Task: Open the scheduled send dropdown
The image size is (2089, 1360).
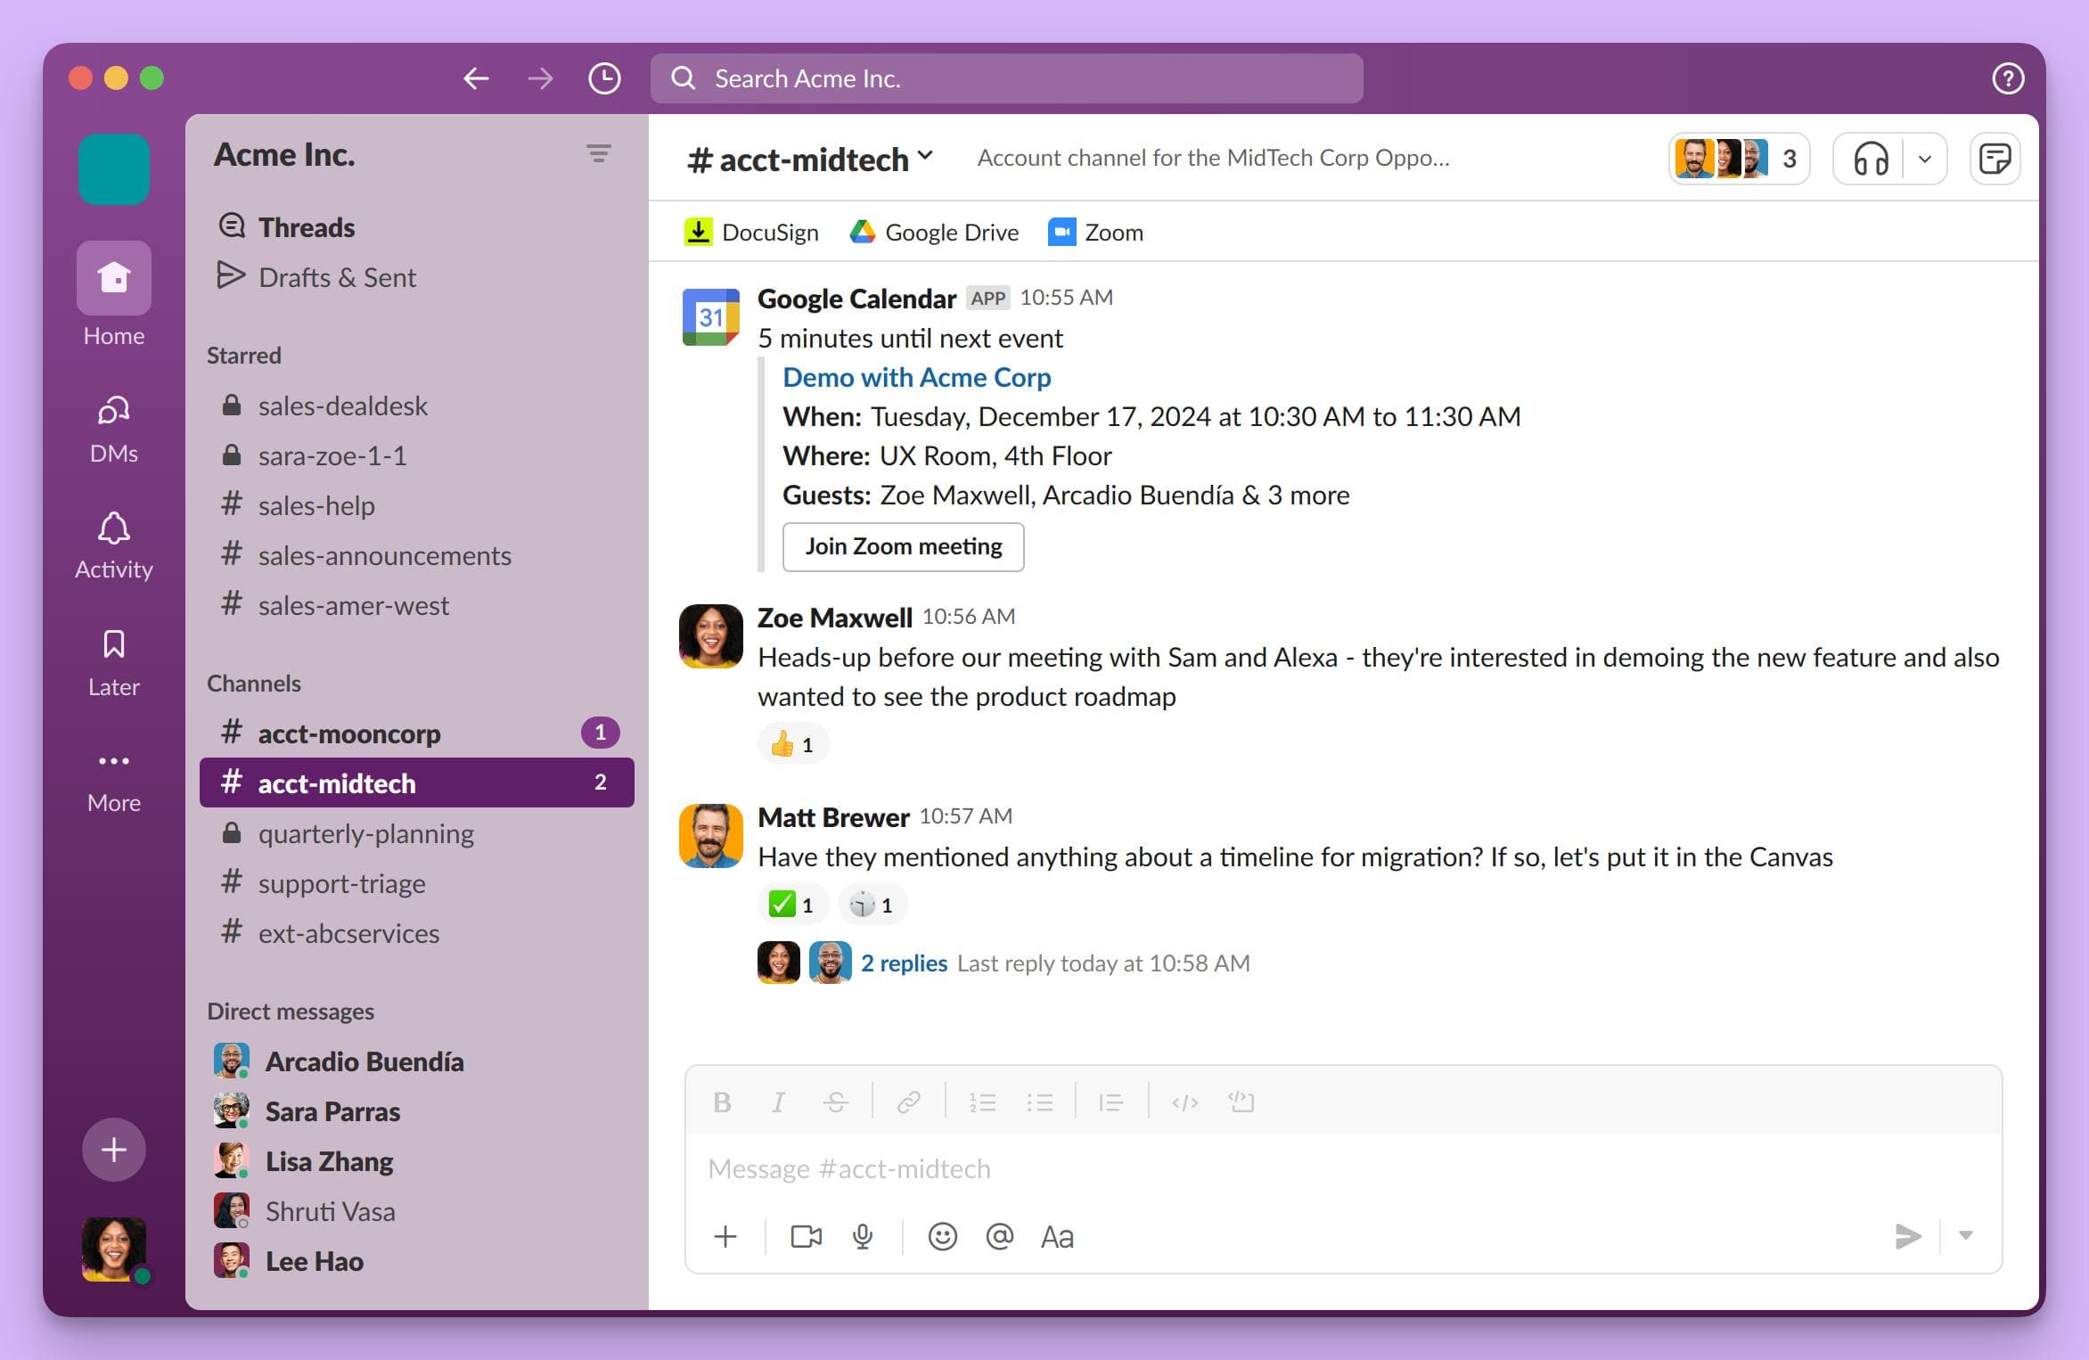Action: 1963,1237
